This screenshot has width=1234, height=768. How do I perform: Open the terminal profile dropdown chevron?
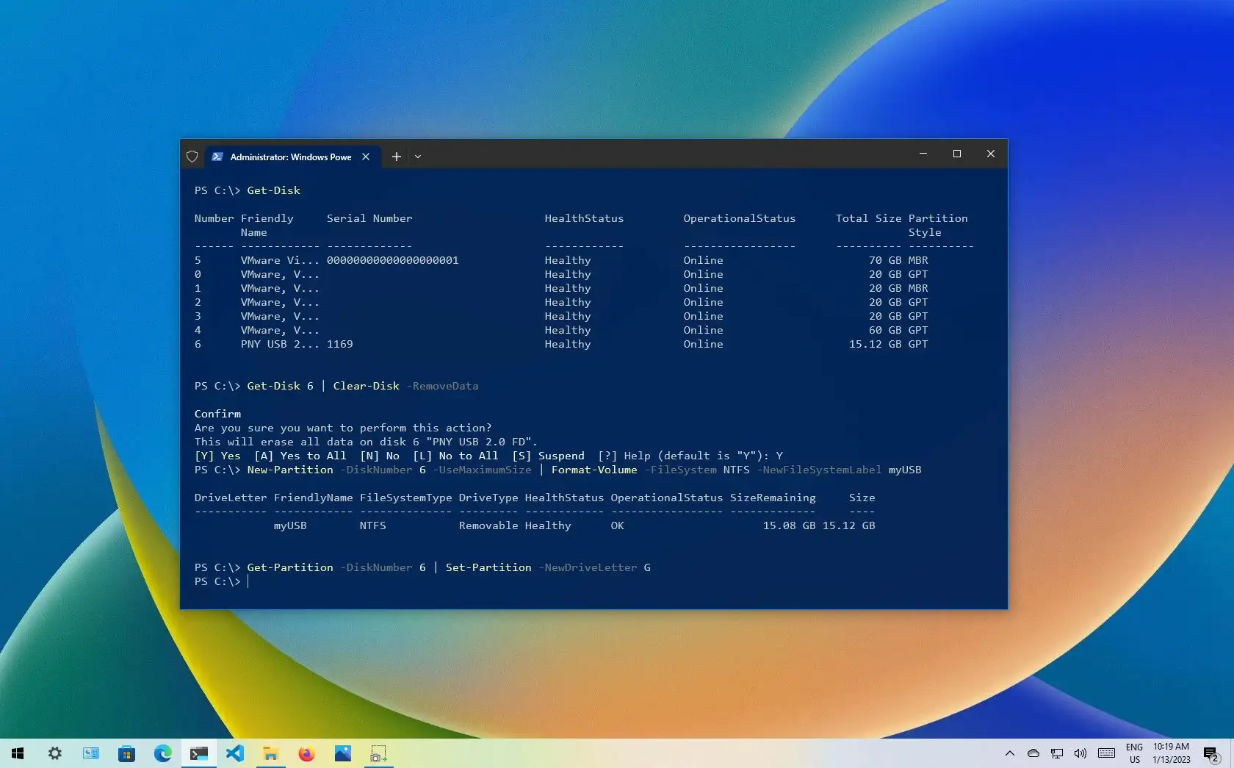pos(418,157)
